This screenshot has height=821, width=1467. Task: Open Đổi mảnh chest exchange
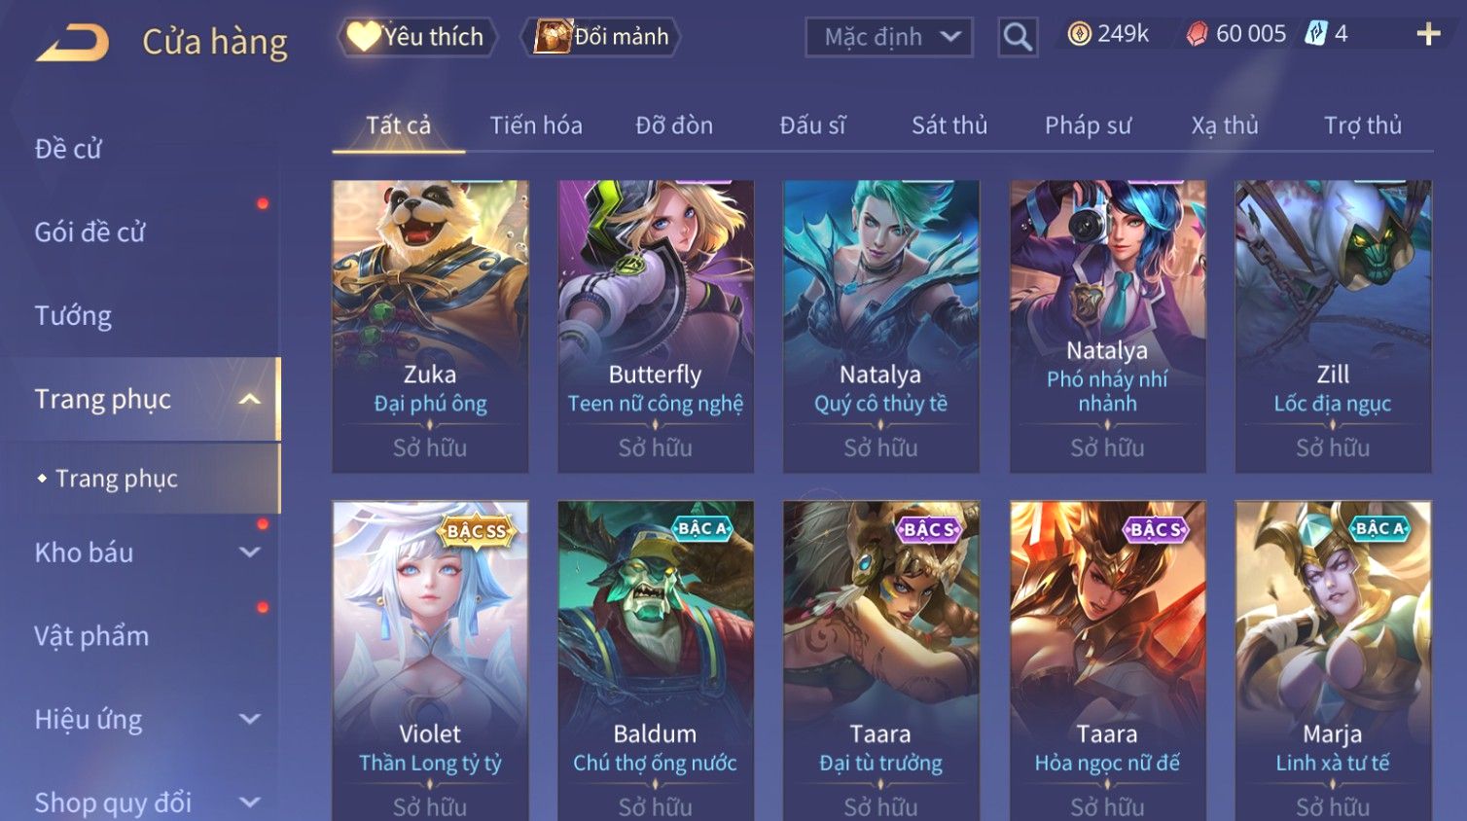(603, 37)
